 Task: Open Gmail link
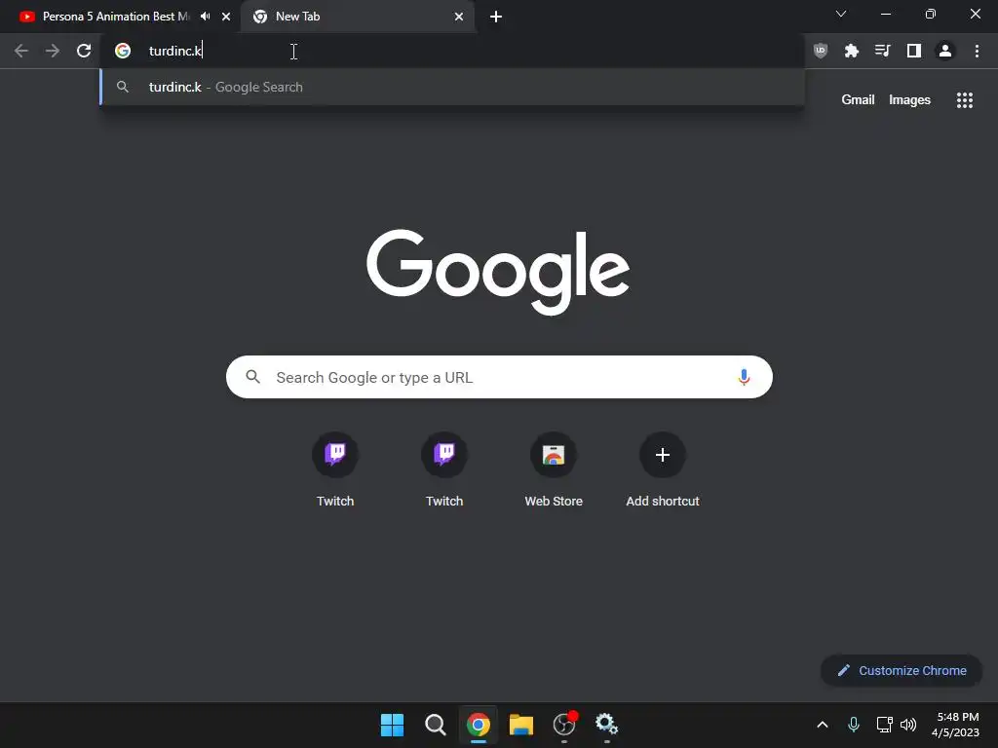pos(858,100)
